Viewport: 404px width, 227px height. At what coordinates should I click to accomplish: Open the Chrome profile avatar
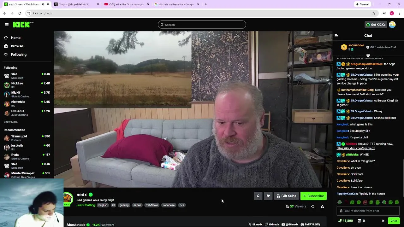pos(392,13)
